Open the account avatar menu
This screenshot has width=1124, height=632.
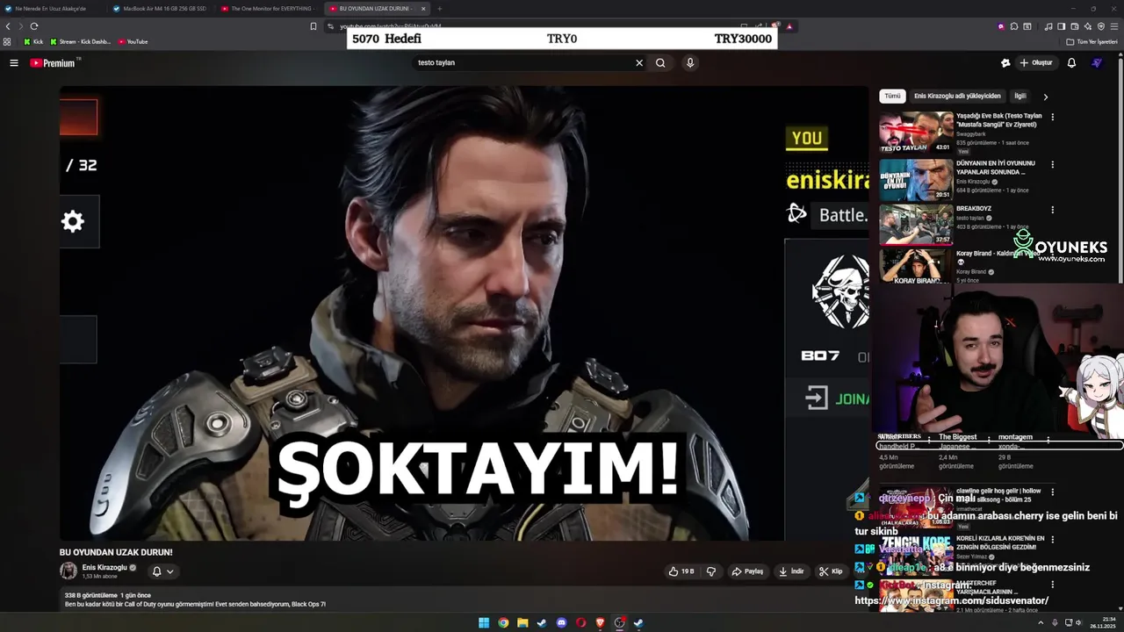(x=1097, y=62)
